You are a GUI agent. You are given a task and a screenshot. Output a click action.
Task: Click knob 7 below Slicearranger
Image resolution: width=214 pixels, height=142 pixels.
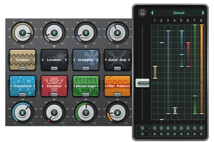(86, 113)
